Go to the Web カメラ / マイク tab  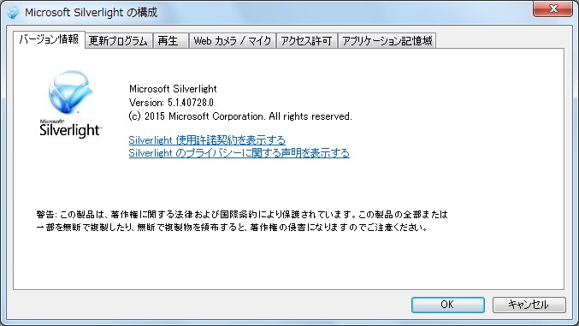coord(233,41)
